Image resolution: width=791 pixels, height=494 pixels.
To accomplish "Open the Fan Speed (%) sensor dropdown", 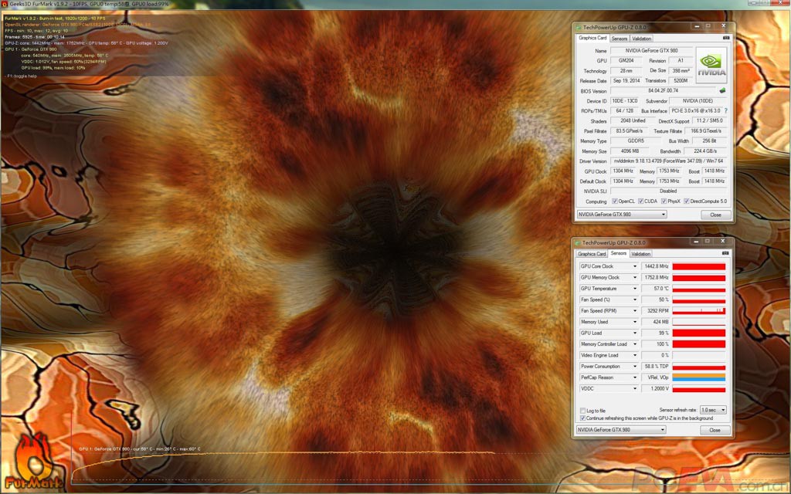I will pos(635,299).
